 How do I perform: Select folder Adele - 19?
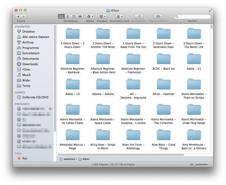[73, 87]
